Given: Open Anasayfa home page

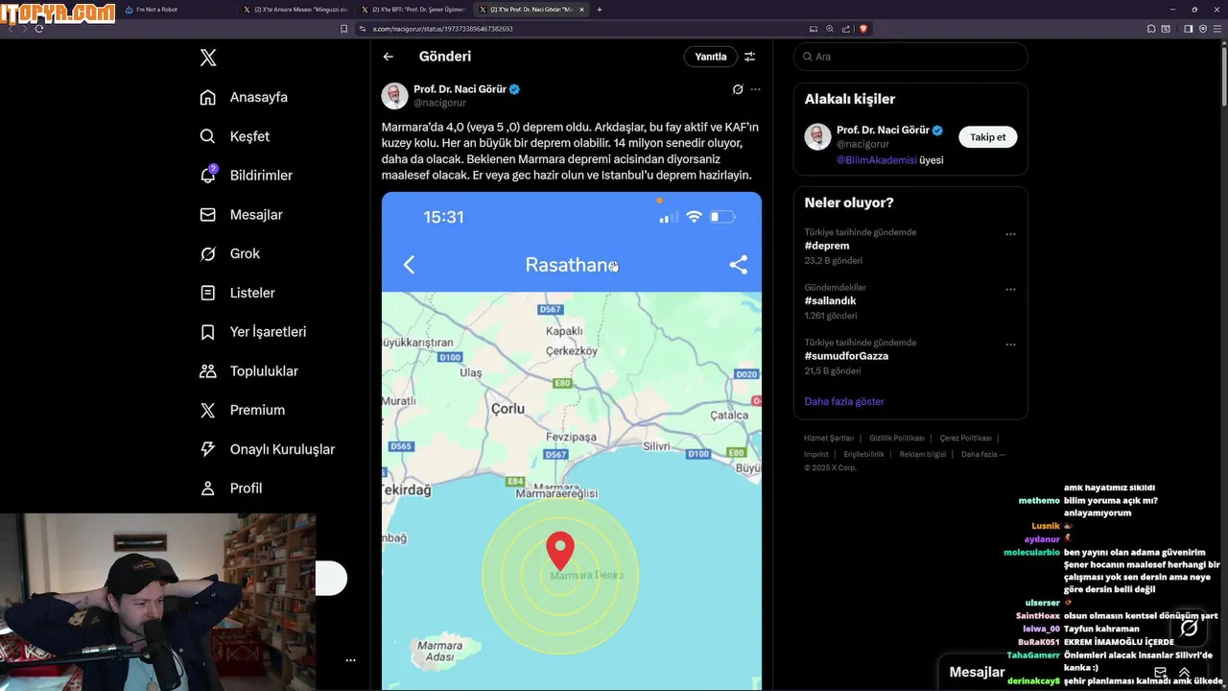Looking at the screenshot, I should point(244,97).
